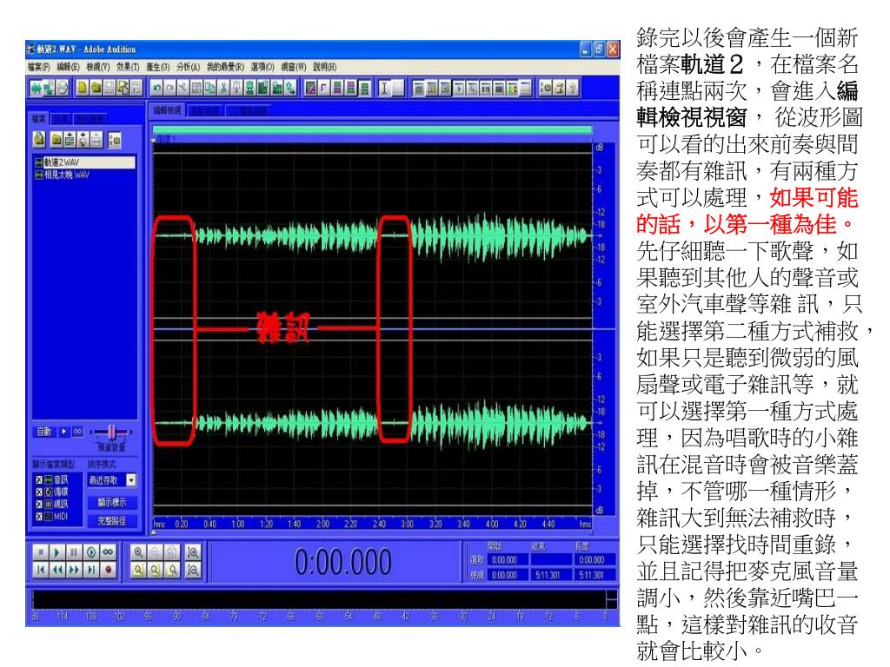Screen dimensions: 890x667
Task: Switch to the 編輯檢視 tab
Action: (168, 110)
